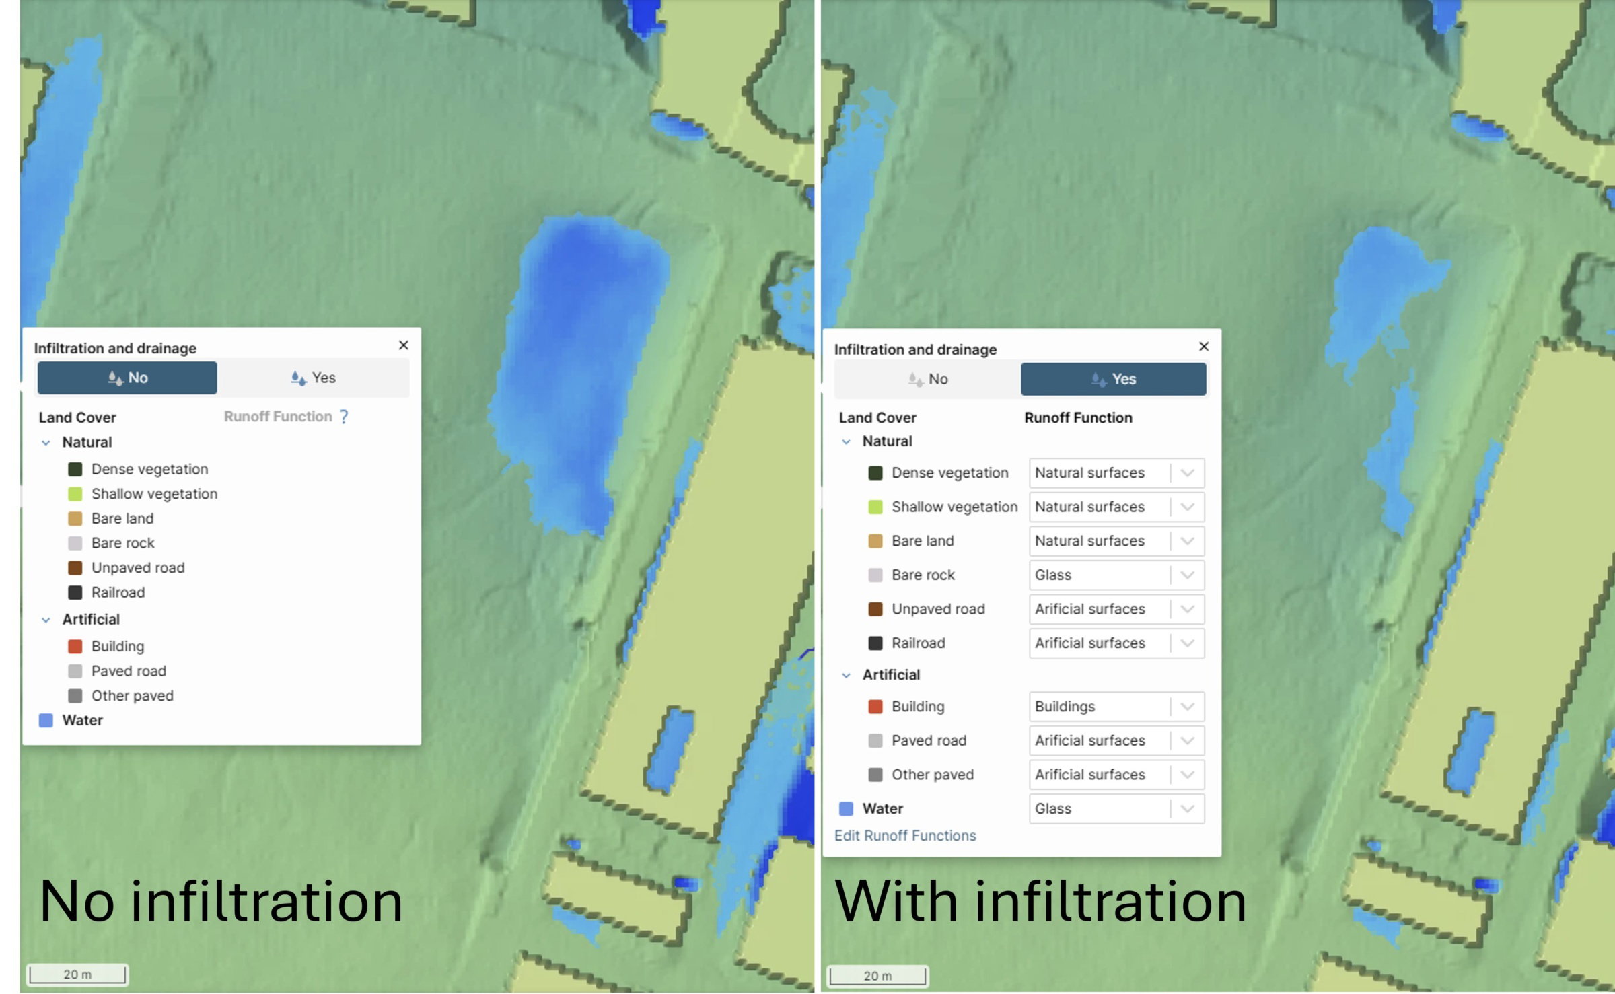Click the 20 m scale bar on right map
Viewport: 1615px width, 994px height.
click(x=878, y=976)
